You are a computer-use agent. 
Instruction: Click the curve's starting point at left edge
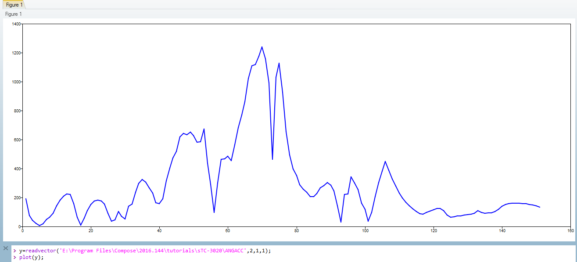click(x=26, y=199)
